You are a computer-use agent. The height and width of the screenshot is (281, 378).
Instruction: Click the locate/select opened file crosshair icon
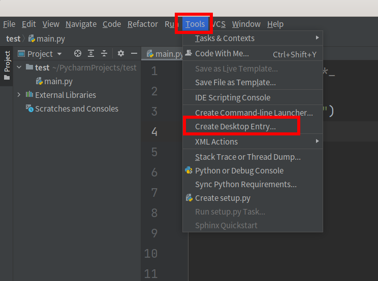pos(78,53)
